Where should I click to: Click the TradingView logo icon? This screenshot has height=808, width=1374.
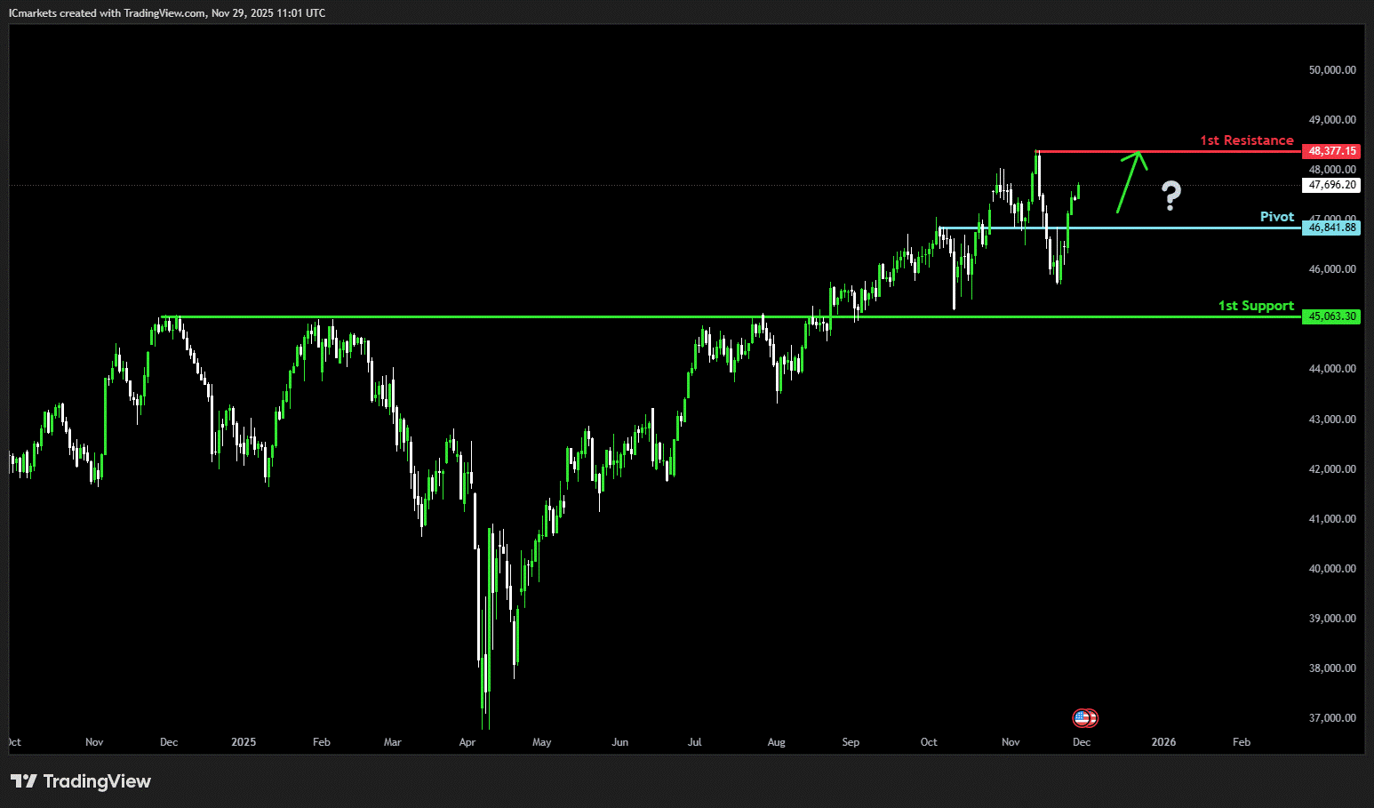click(24, 781)
